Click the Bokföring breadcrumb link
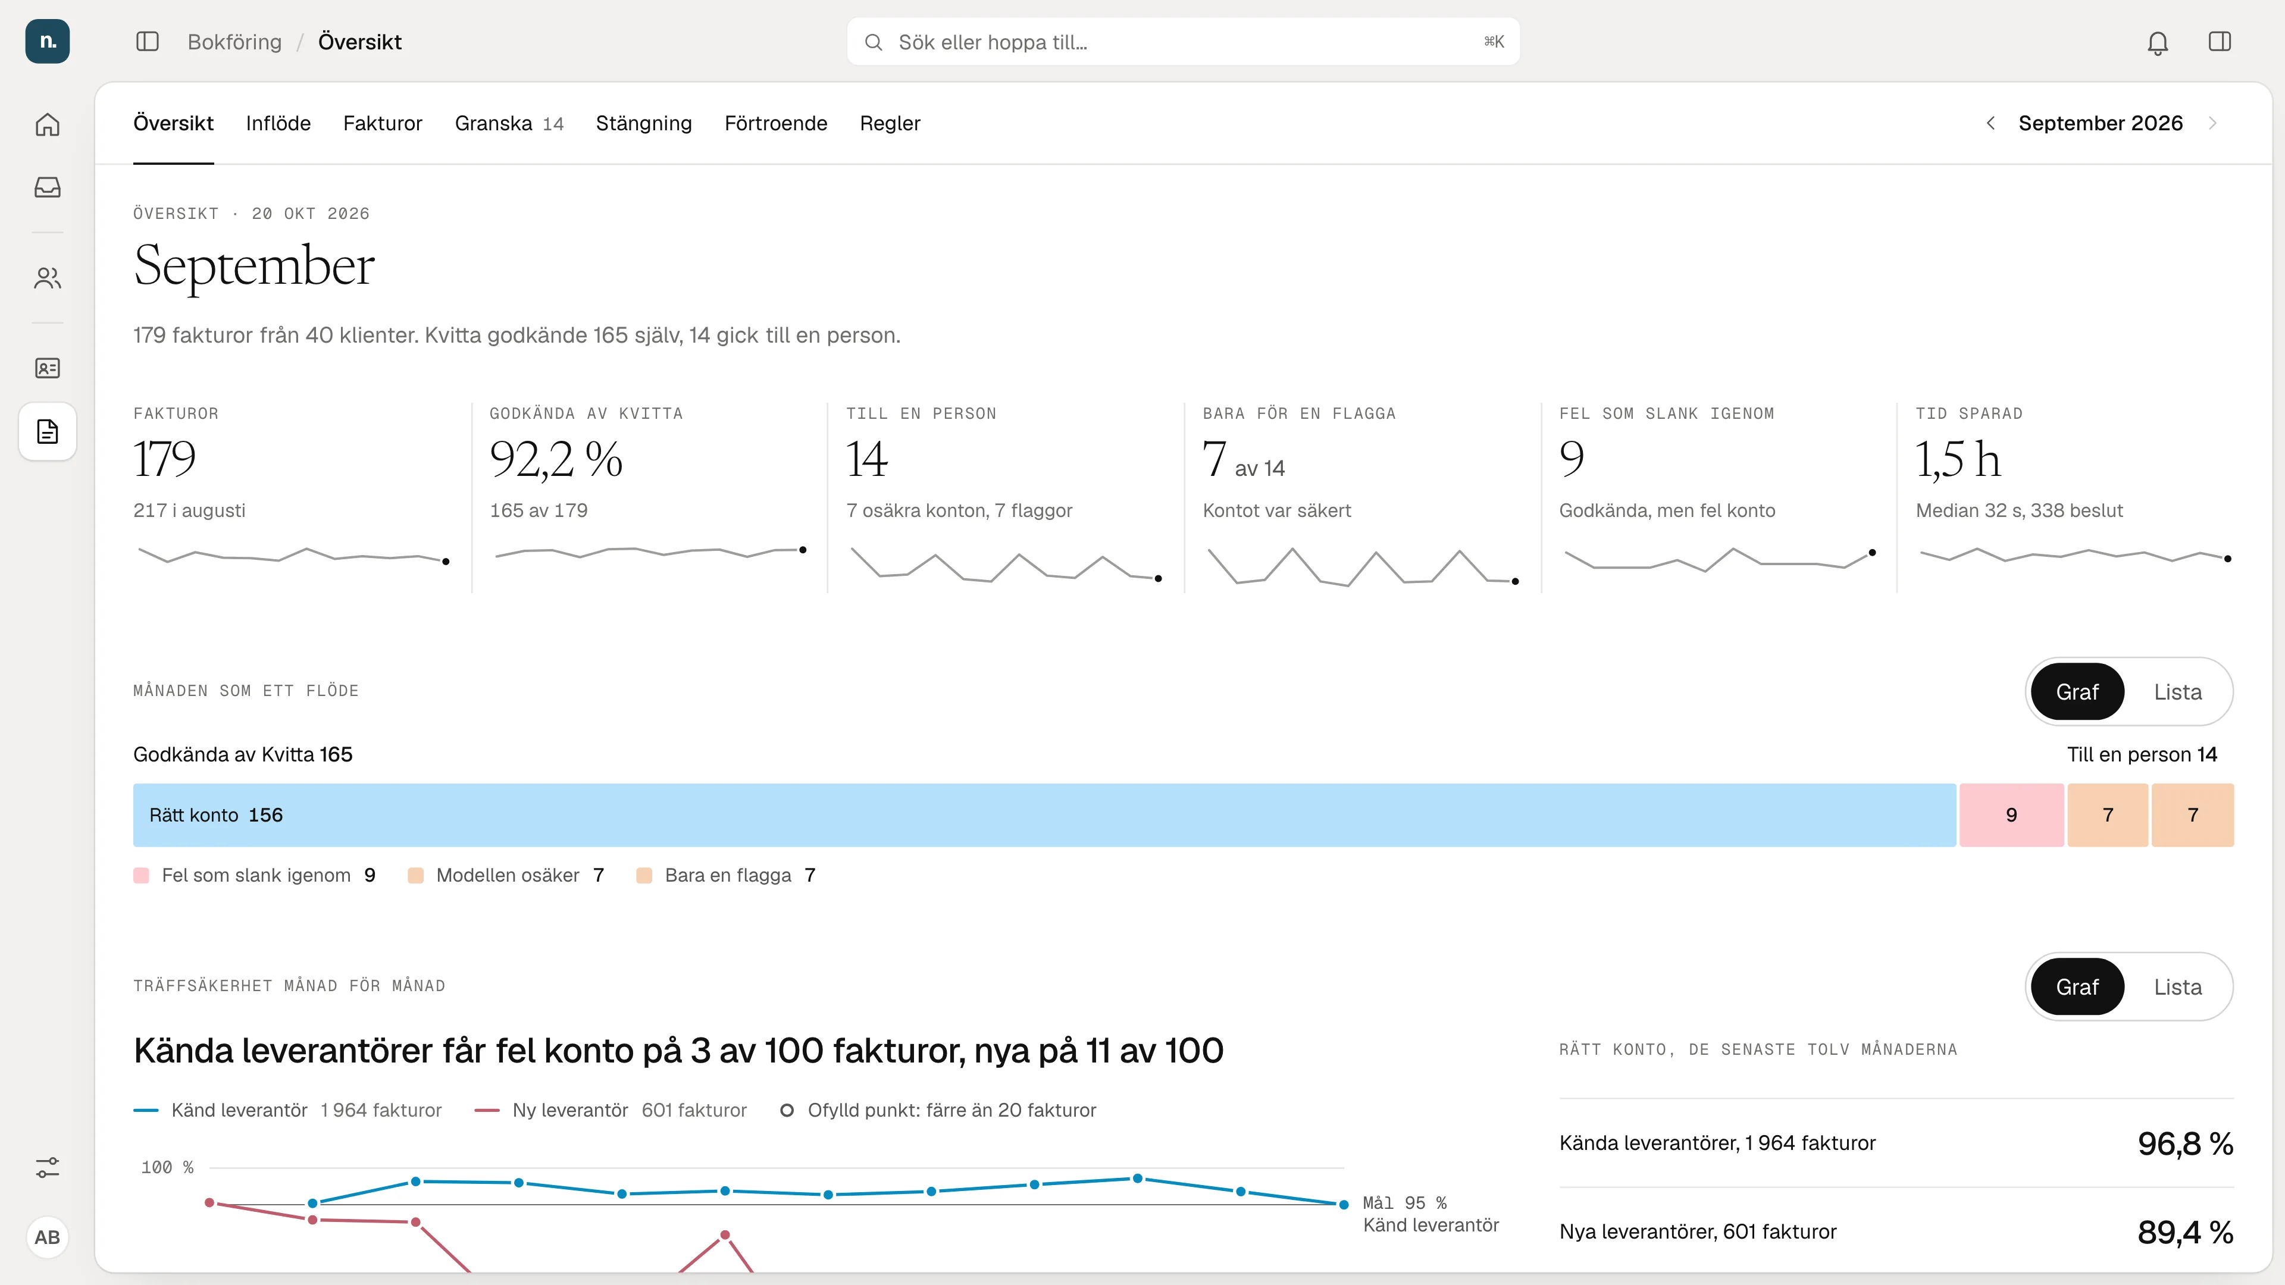2285x1285 pixels. [x=234, y=42]
